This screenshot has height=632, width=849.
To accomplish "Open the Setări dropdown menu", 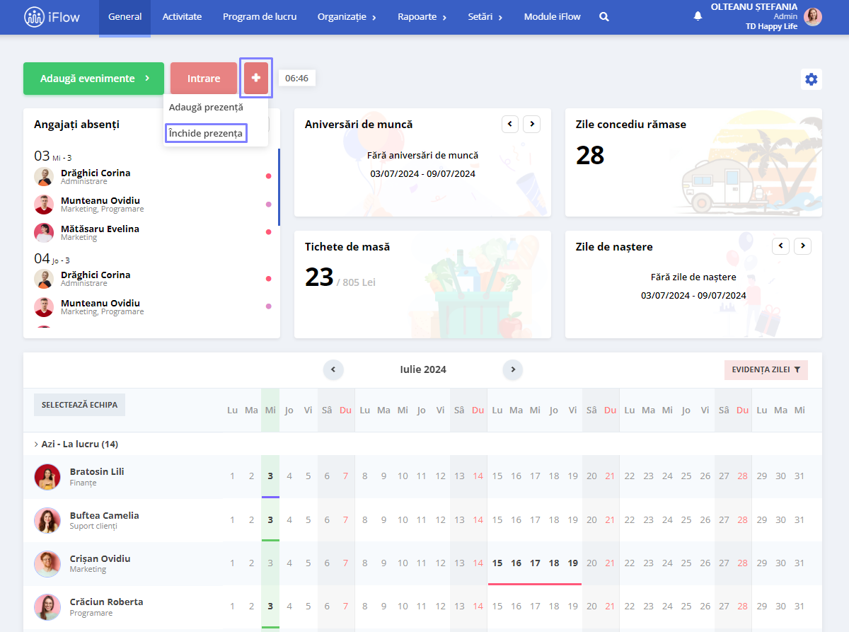I will click(x=485, y=17).
